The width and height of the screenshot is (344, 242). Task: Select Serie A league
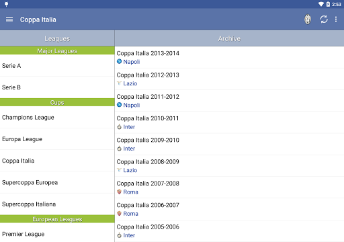[57, 66]
